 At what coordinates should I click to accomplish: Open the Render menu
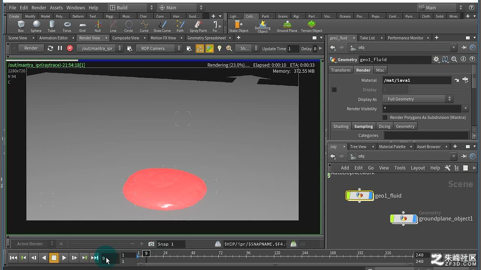(39, 7)
